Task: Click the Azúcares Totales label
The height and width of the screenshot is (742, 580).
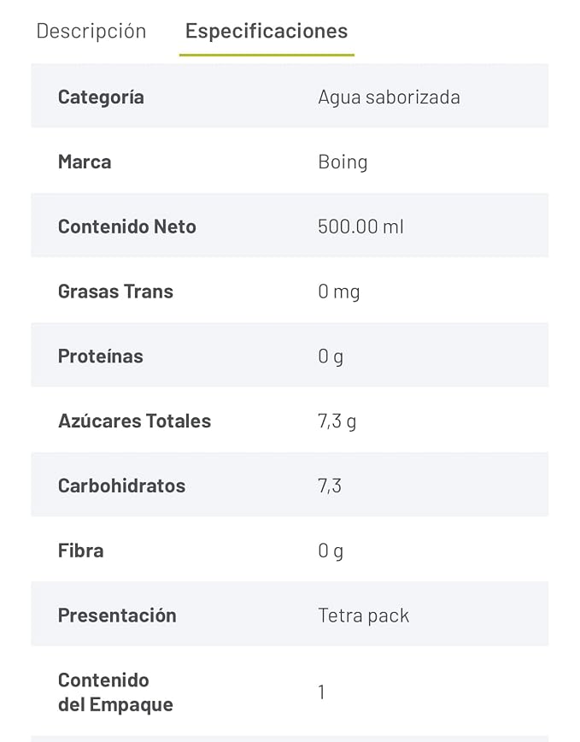Action: (x=135, y=421)
